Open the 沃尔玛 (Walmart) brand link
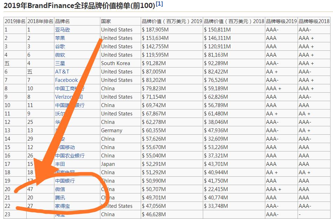 click(60, 113)
